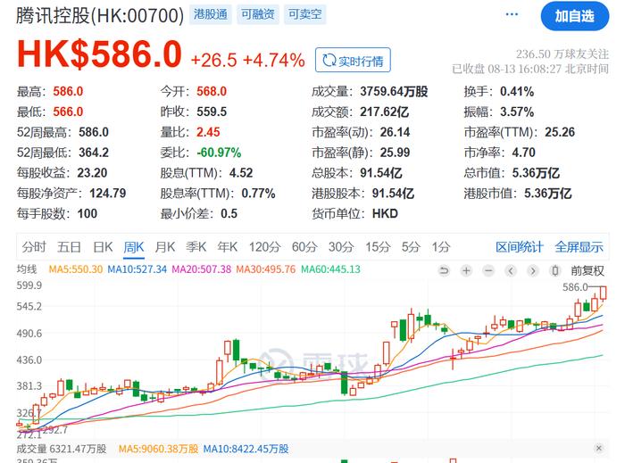The image size is (625, 463).
Task: Select the 周K chart tab
Action: pyautogui.click(x=134, y=247)
